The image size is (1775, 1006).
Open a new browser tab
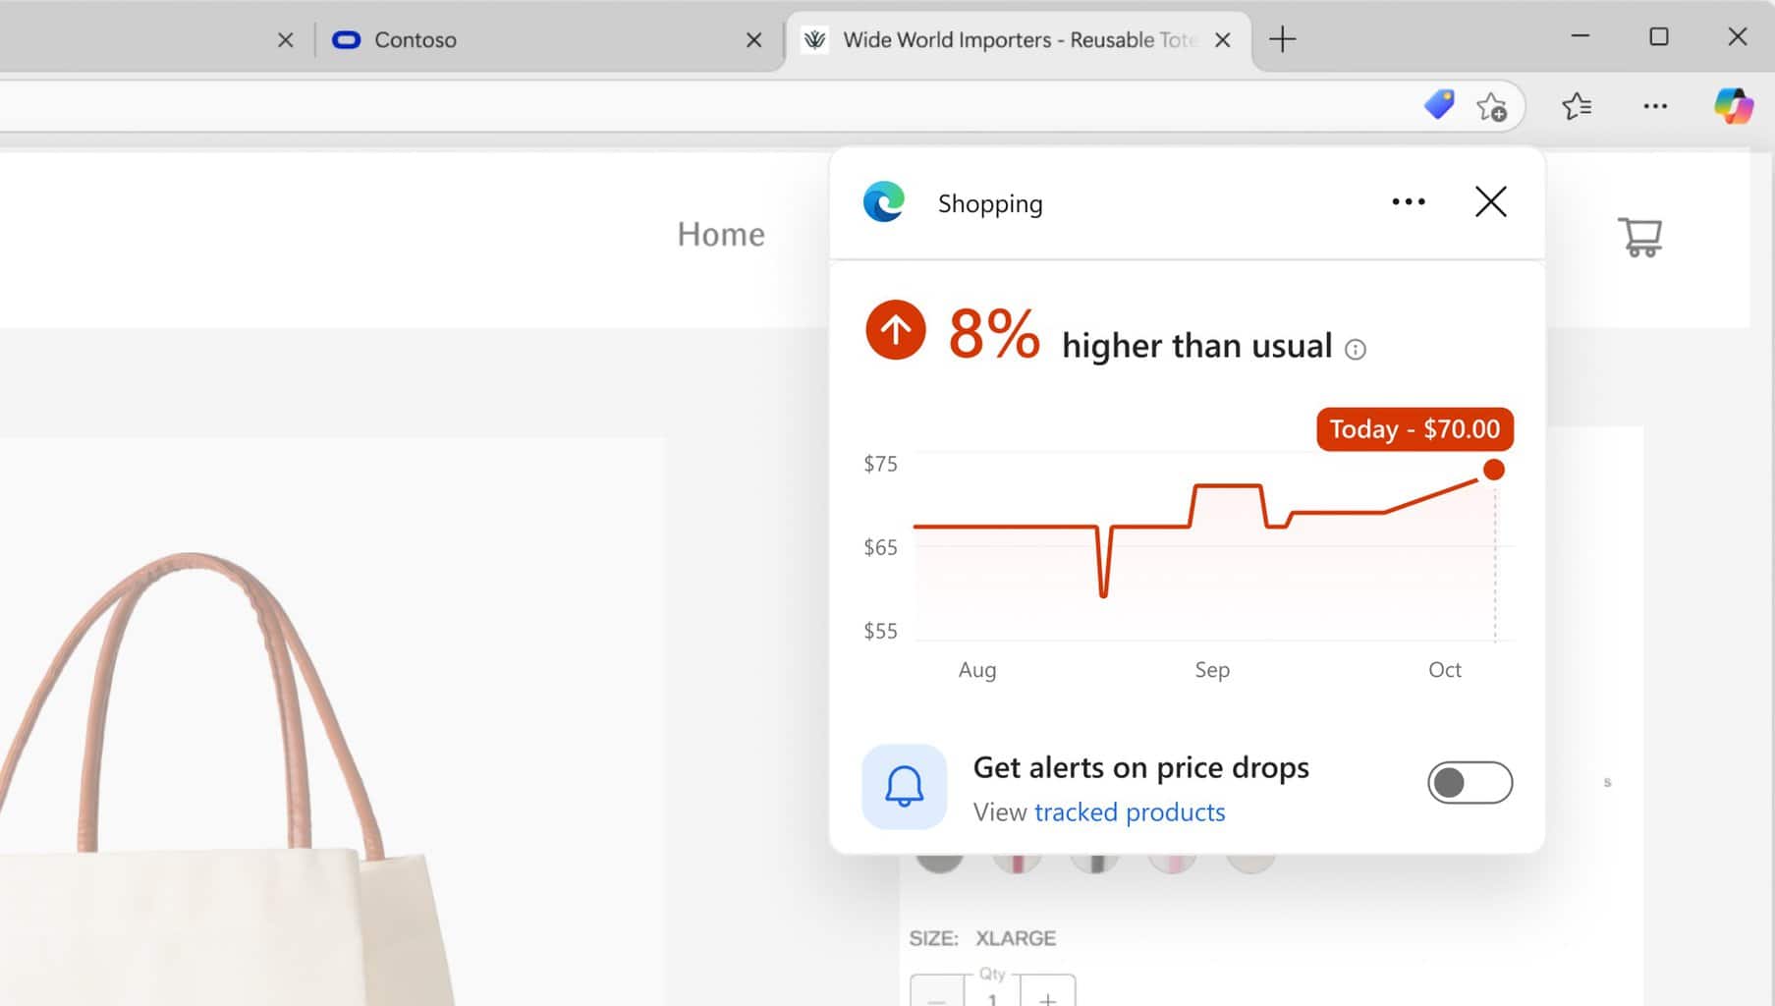tap(1282, 39)
